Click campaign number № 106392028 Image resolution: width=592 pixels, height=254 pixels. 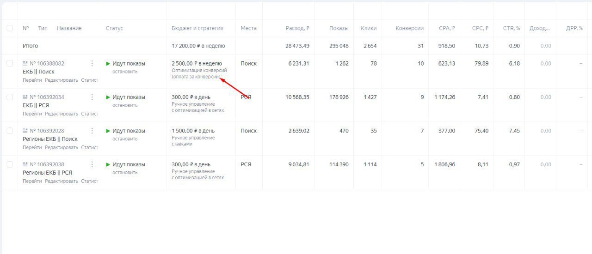click(47, 131)
